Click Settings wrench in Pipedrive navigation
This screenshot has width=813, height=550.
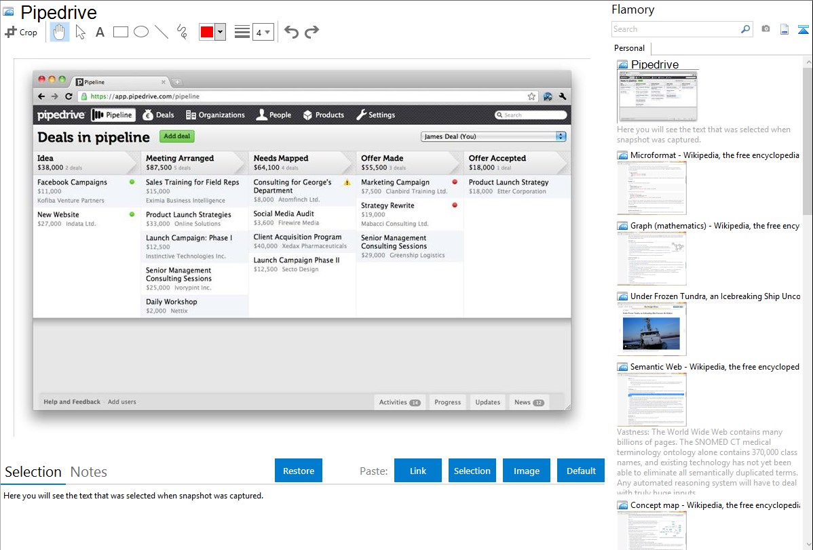tap(376, 115)
